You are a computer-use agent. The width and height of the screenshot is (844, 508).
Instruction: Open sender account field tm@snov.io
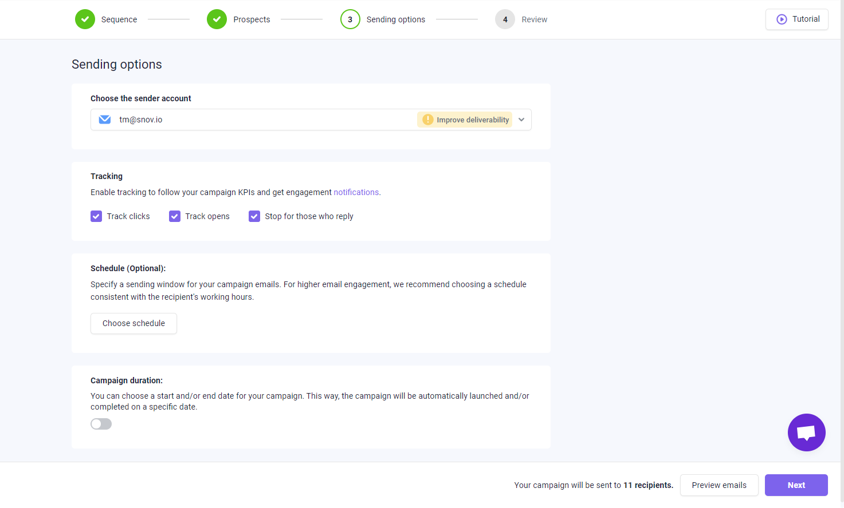pyautogui.click(x=311, y=120)
